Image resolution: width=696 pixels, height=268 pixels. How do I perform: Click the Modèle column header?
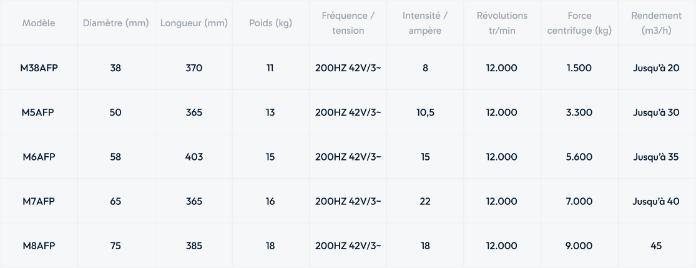pyautogui.click(x=39, y=23)
